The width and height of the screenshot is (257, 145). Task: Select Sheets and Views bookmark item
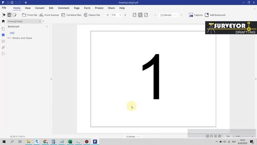click(22, 38)
